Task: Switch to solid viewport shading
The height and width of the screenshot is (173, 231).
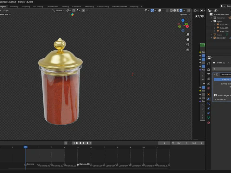Action: click(175, 10)
